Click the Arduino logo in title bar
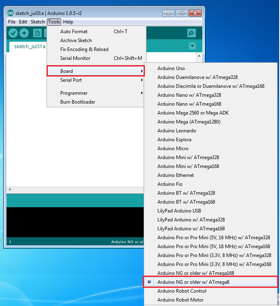Image resolution: width=280 pixels, height=306 pixels. tap(11, 13)
